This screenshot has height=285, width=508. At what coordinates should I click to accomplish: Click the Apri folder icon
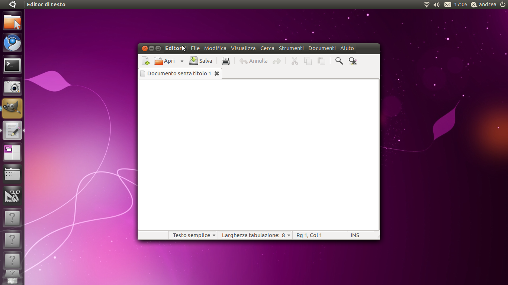[x=158, y=61]
